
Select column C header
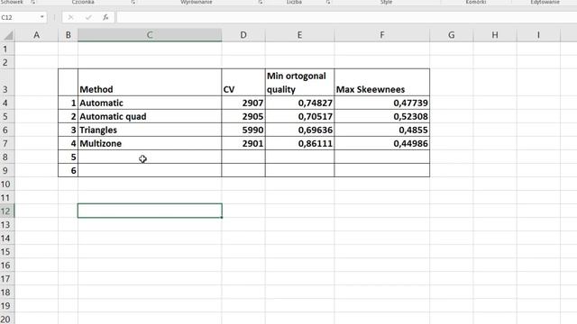coord(150,35)
